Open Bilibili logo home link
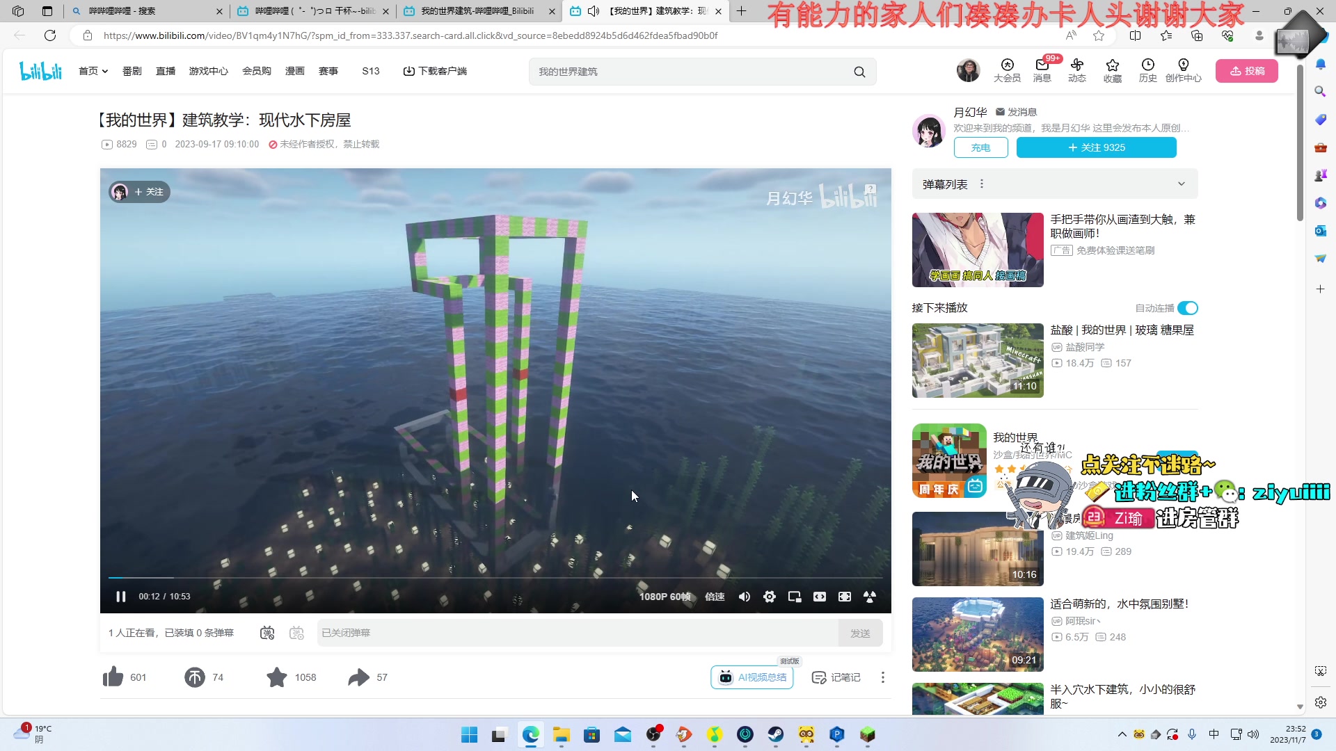The image size is (1336, 751). click(41, 70)
